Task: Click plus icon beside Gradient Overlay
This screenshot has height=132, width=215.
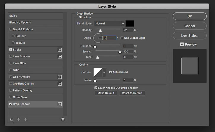Action: tap(60, 84)
